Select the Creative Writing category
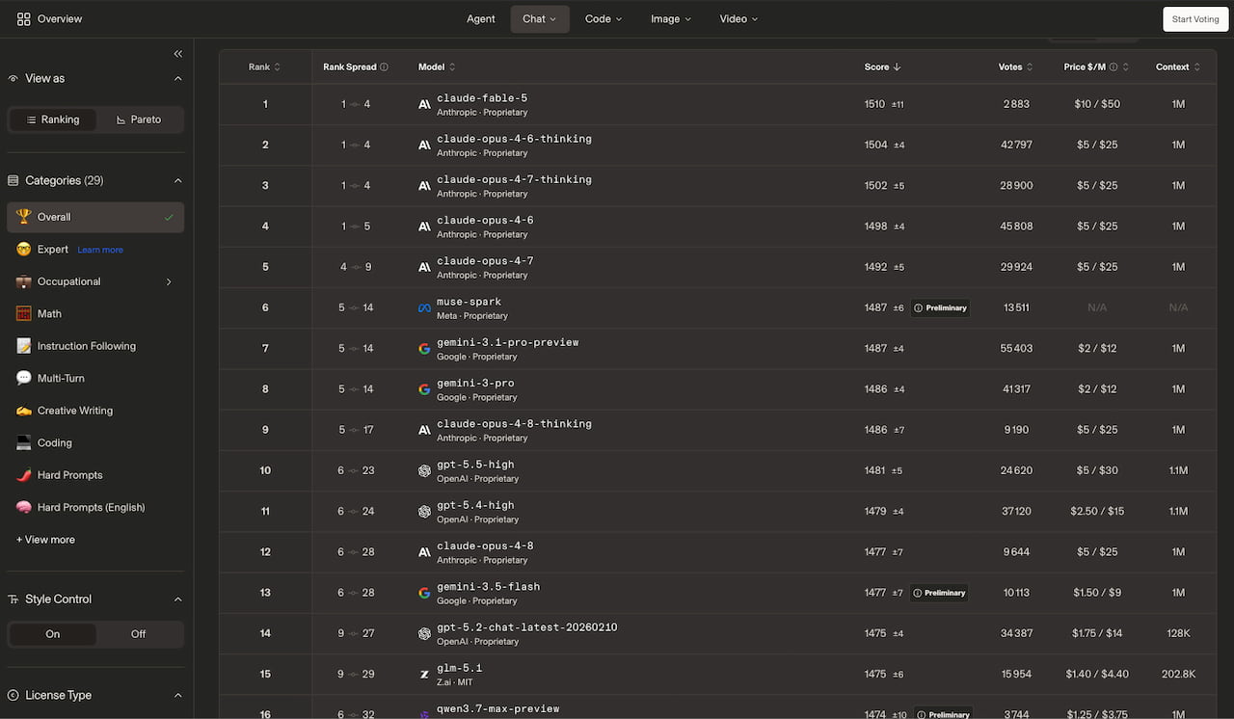 [95, 411]
